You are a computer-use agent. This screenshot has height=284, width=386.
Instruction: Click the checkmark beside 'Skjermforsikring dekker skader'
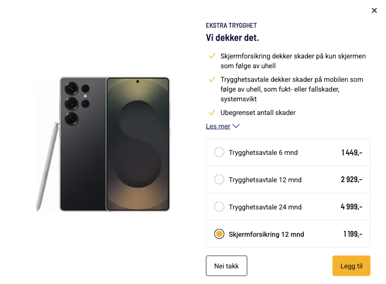coord(212,57)
